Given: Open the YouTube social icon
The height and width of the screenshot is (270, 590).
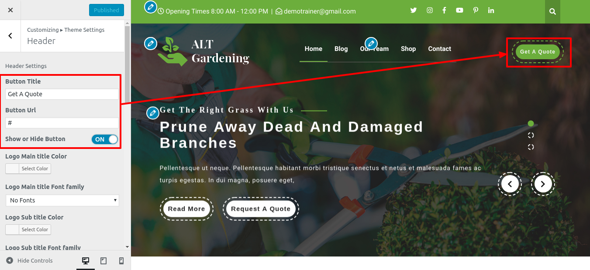Looking at the screenshot, I should click(459, 10).
